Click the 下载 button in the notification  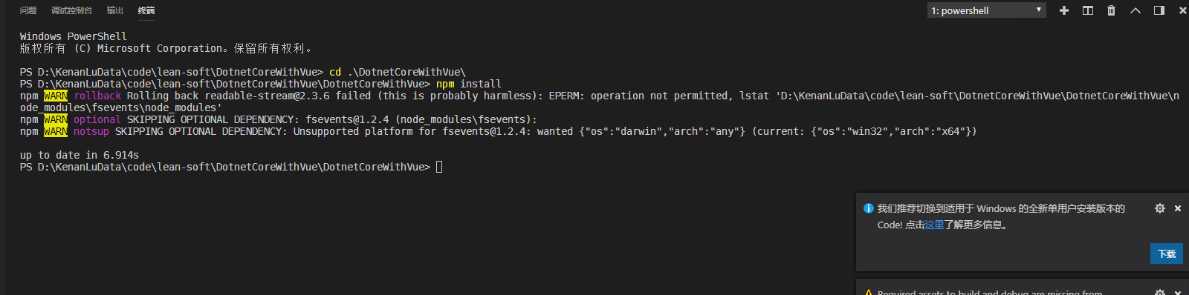[x=1167, y=253]
